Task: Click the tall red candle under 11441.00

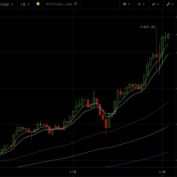Action: coord(156,56)
